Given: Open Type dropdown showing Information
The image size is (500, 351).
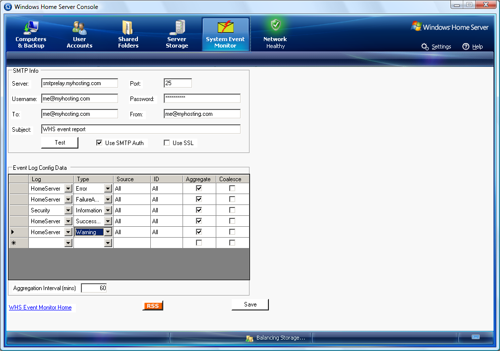Looking at the screenshot, I should tap(108, 210).
